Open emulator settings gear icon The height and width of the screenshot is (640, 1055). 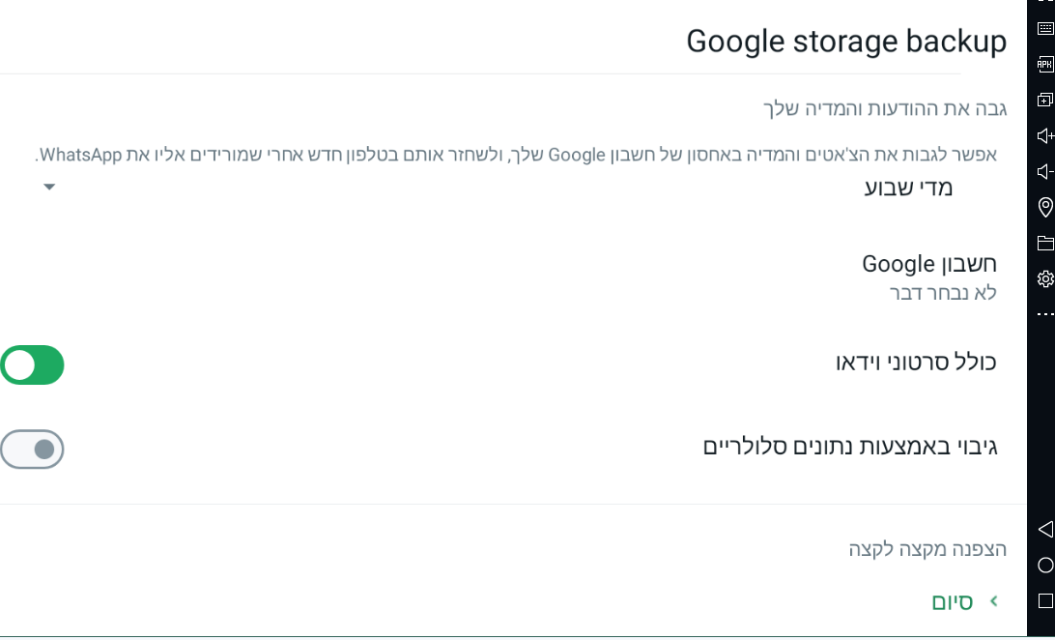tap(1044, 279)
